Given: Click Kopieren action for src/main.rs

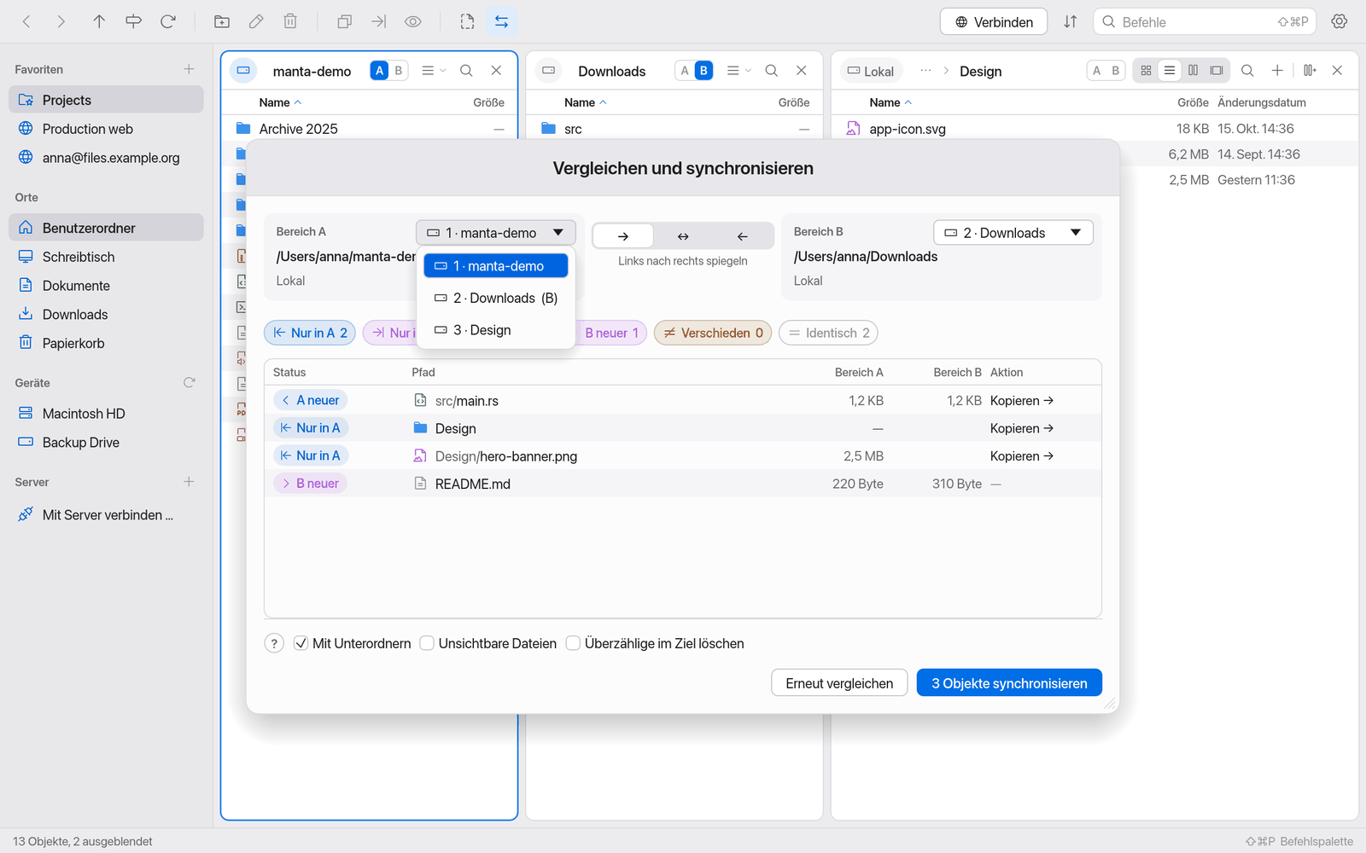Looking at the screenshot, I should [x=1022, y=400].
